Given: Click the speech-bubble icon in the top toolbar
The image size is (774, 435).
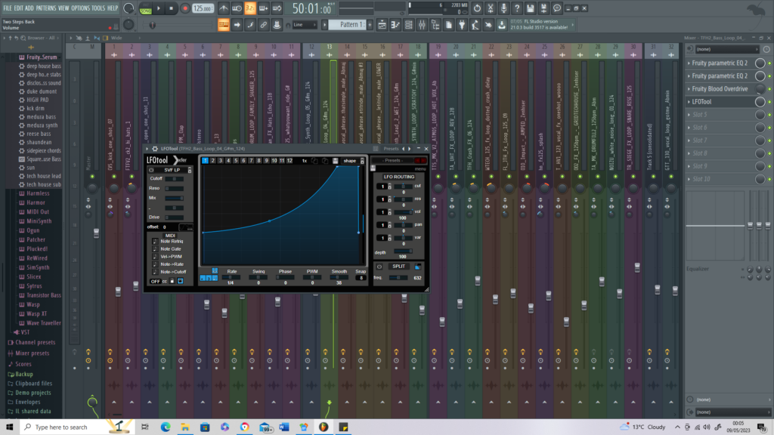Looking at the screenshot, I should click(557, 8).
